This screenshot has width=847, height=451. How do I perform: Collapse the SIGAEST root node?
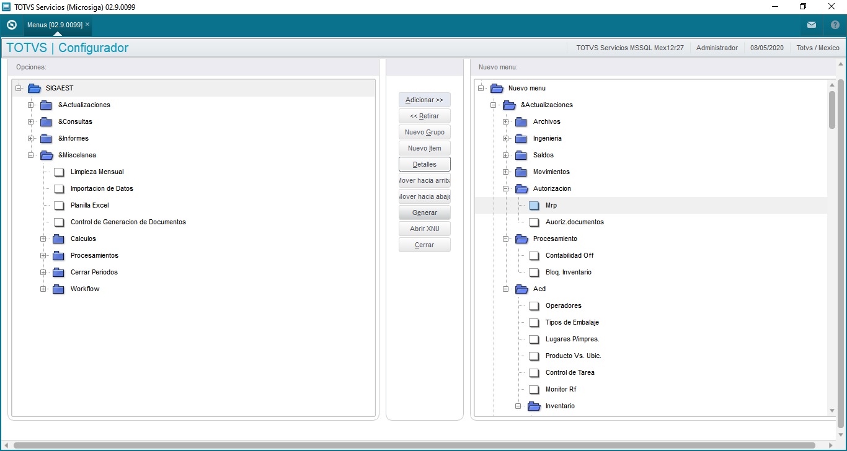click(19, 88)
